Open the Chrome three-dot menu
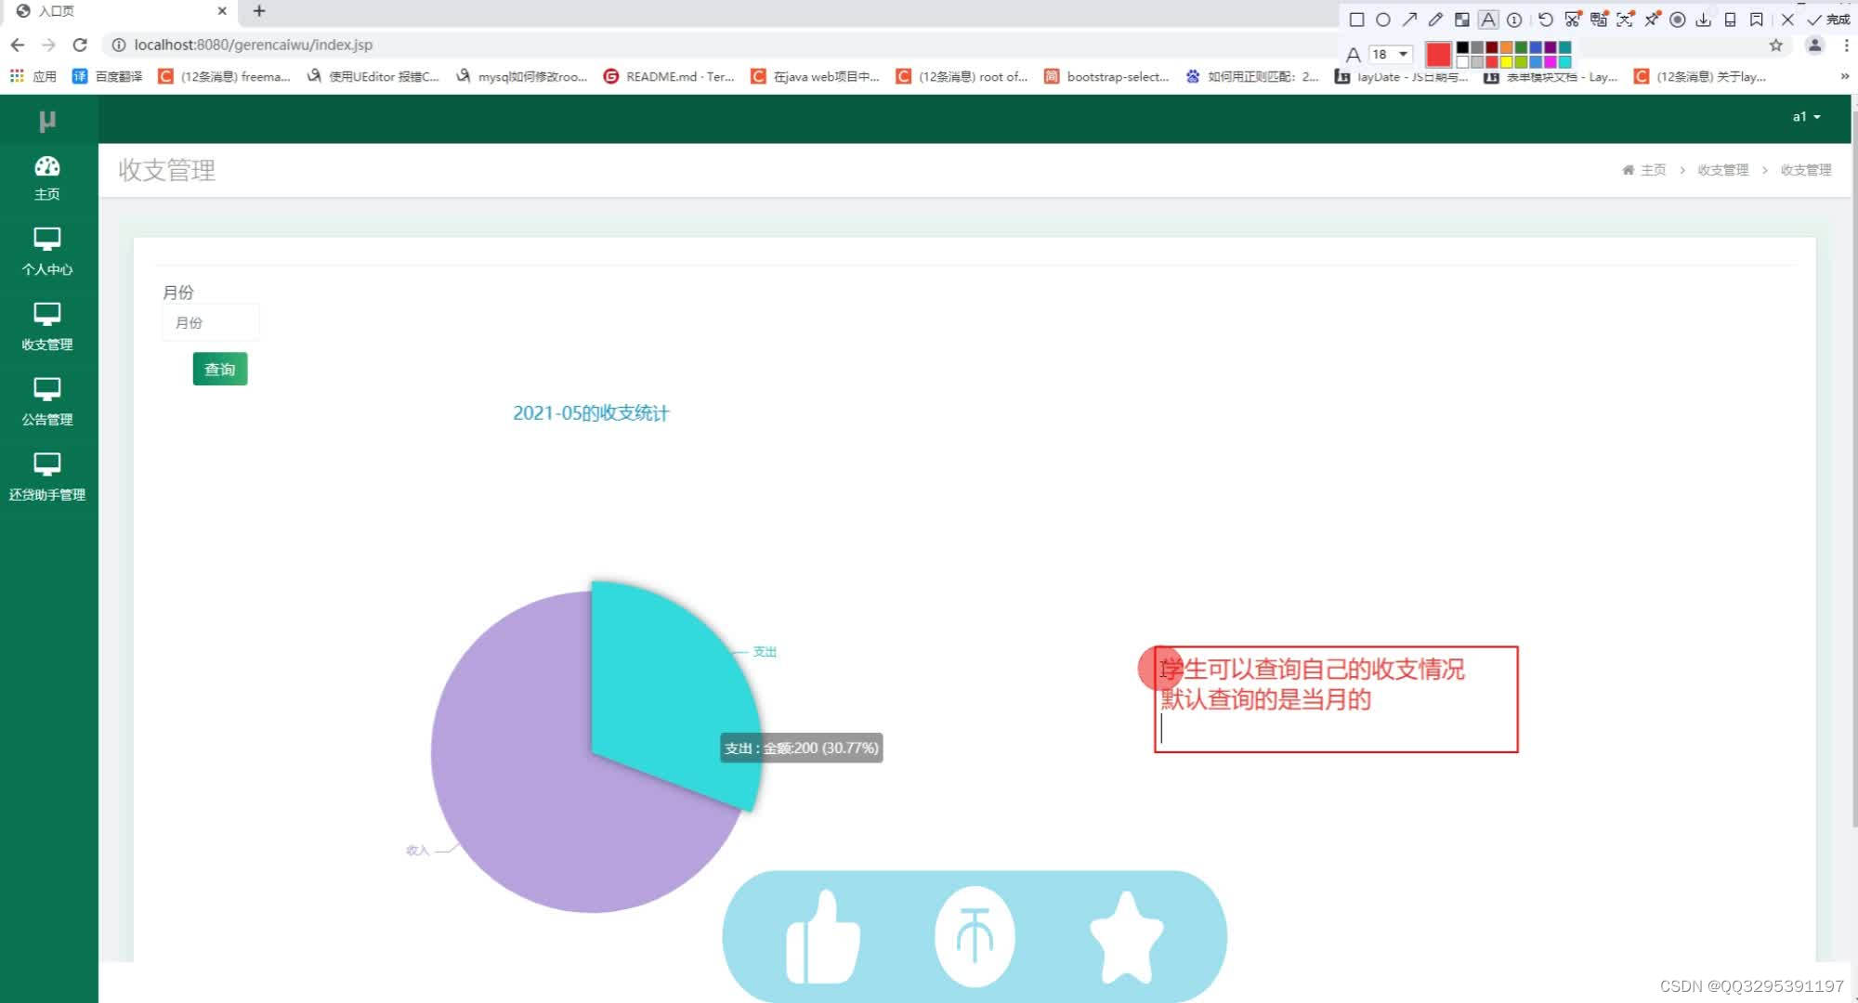The image size is (1858, 1003). click(x=1846, y=45)
